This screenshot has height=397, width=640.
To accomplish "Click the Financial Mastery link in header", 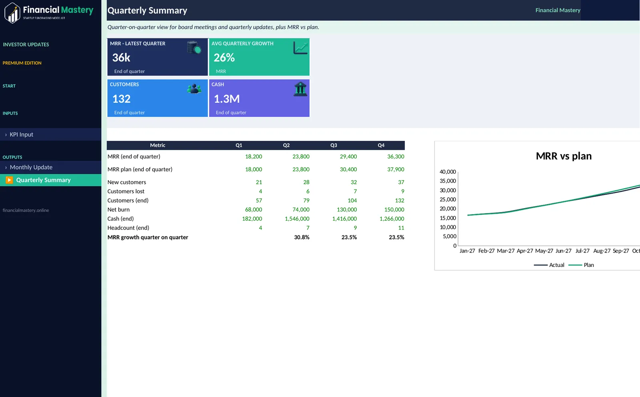I will (558, 10).
